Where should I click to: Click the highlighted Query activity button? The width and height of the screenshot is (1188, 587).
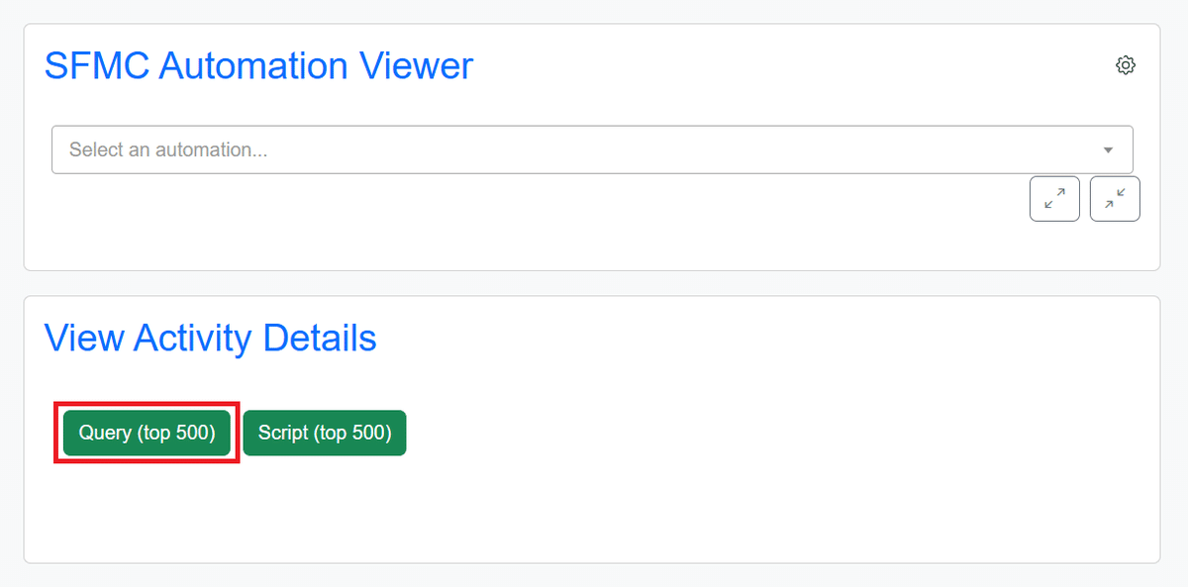pyautogui.click(x=146, y=433)
